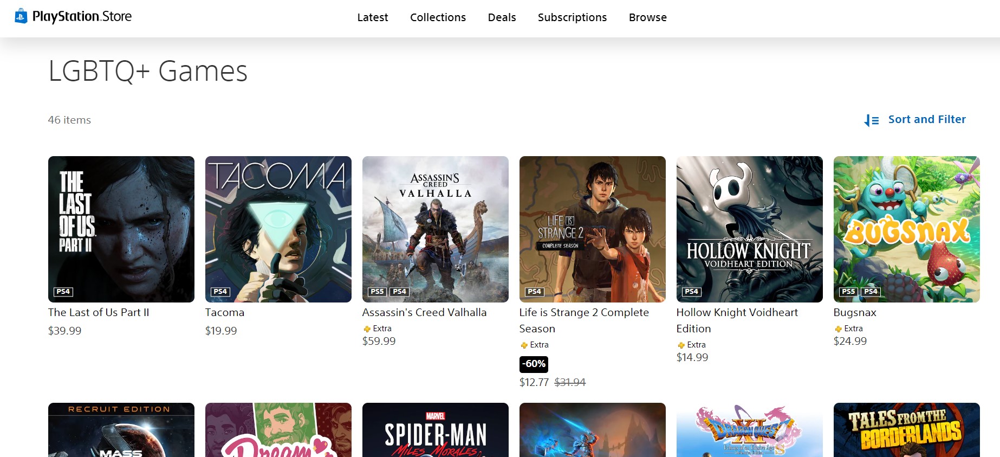1000x457 pixels.
Task: Open Hollow Knight Voidheart Edition title link
Action: [x=737, y=320]
